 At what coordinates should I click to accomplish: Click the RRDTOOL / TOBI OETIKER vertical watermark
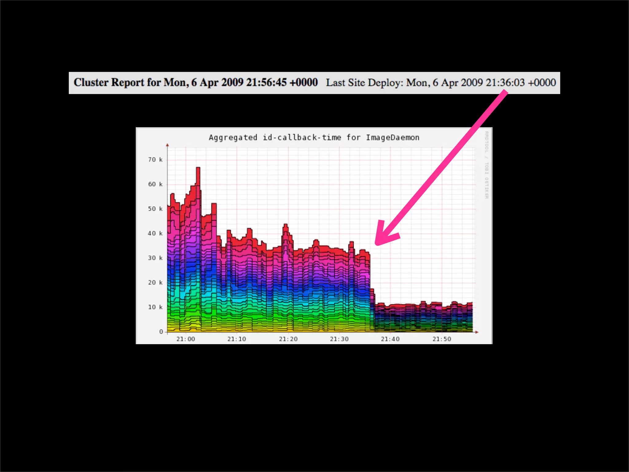[486, 165]
